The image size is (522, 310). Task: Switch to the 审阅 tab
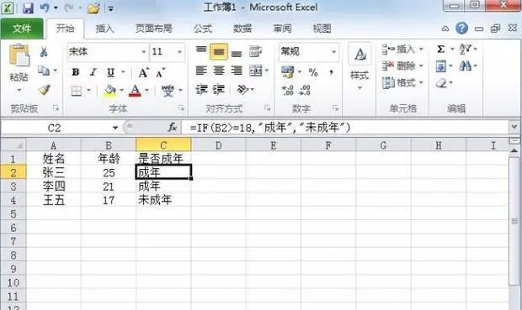pos(282,29)
